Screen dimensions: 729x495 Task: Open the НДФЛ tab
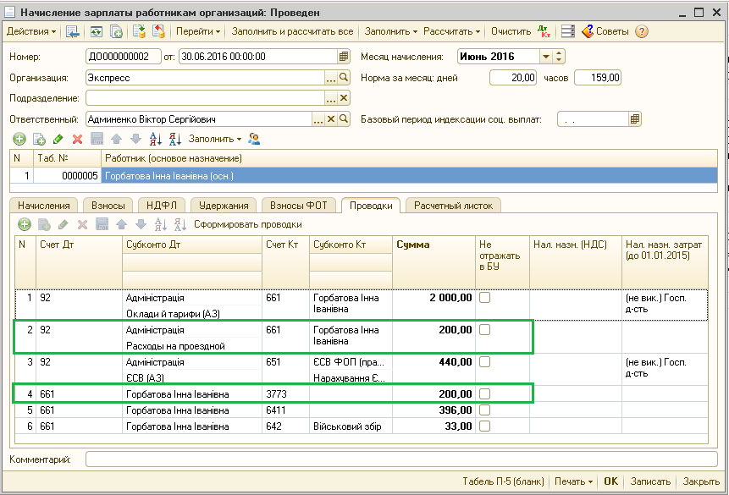[x=162, y=206]
